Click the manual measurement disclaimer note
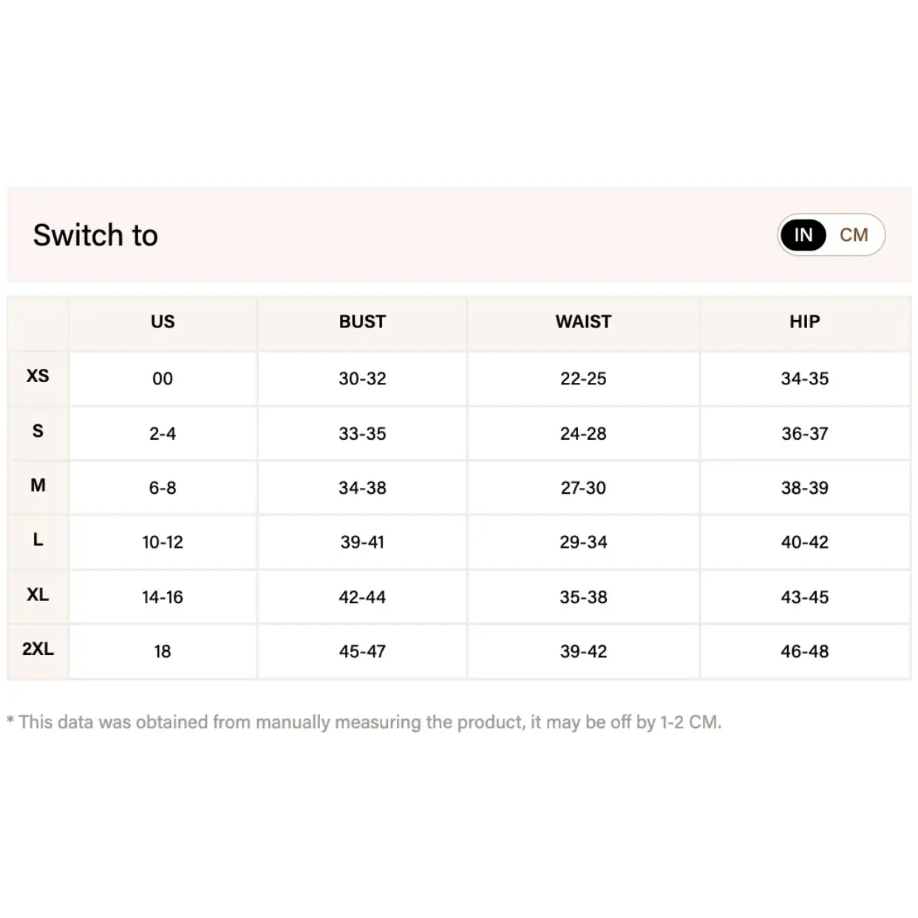 (x=364, y=722)
